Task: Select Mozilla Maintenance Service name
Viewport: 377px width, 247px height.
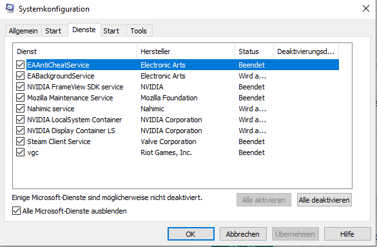Action: click(70, 98)
